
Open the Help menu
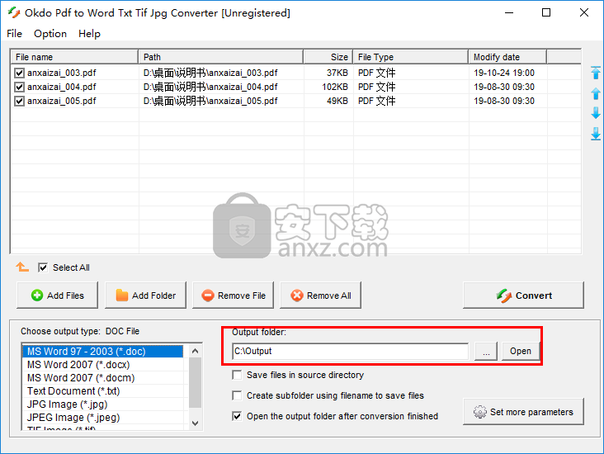click(89, 34)
